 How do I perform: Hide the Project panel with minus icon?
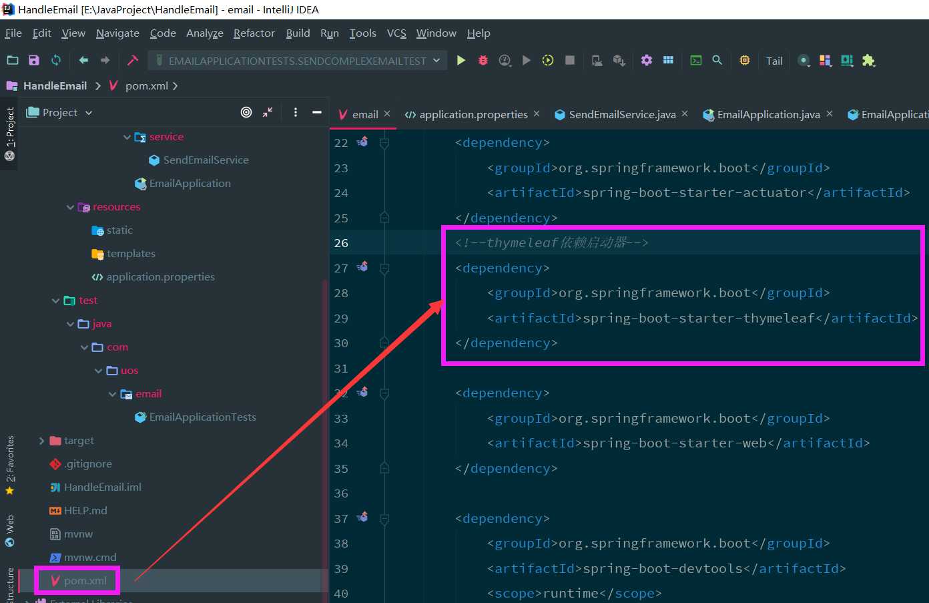tap(317, 112)
